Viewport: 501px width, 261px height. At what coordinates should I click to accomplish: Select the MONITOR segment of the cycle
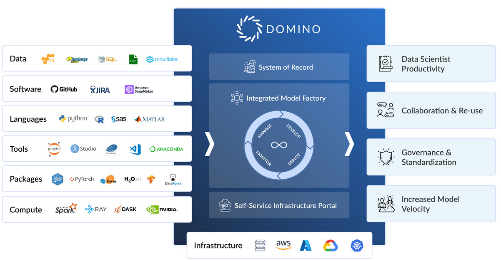tap(263, 158)
